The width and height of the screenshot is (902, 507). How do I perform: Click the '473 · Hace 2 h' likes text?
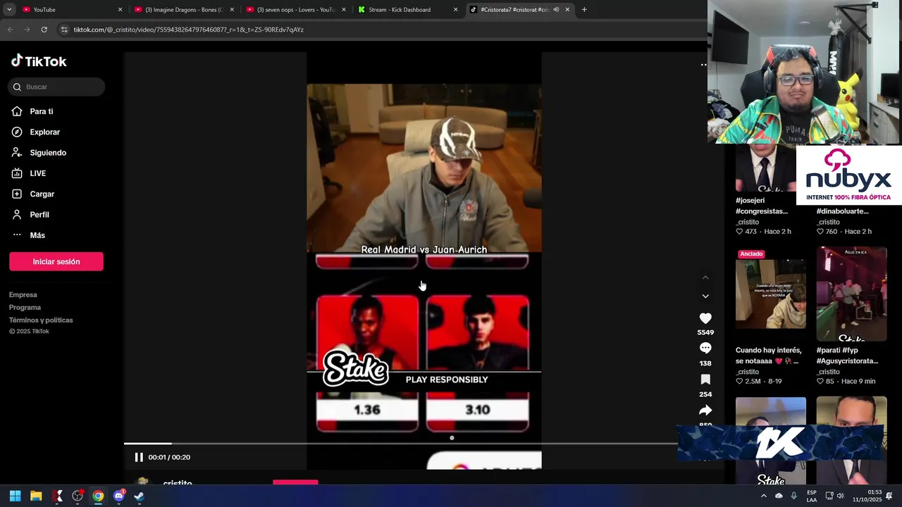763,232
